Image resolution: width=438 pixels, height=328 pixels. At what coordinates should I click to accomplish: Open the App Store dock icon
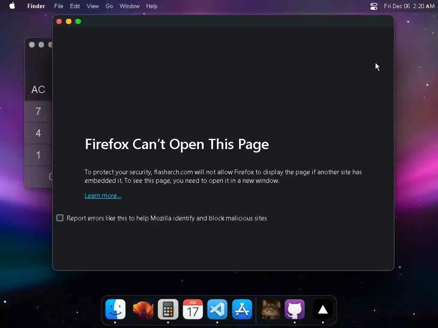242,309
